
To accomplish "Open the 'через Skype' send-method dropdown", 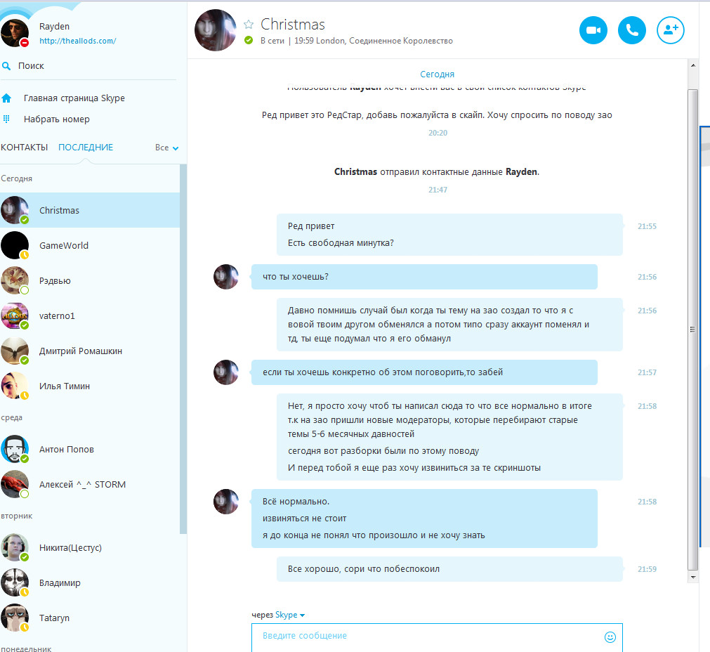I will pyautogui.click(x=290, y=615).
